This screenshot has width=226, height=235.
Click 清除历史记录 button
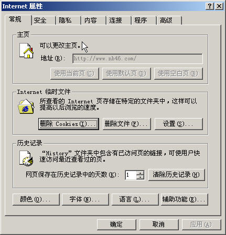click(x=177, y=175)
